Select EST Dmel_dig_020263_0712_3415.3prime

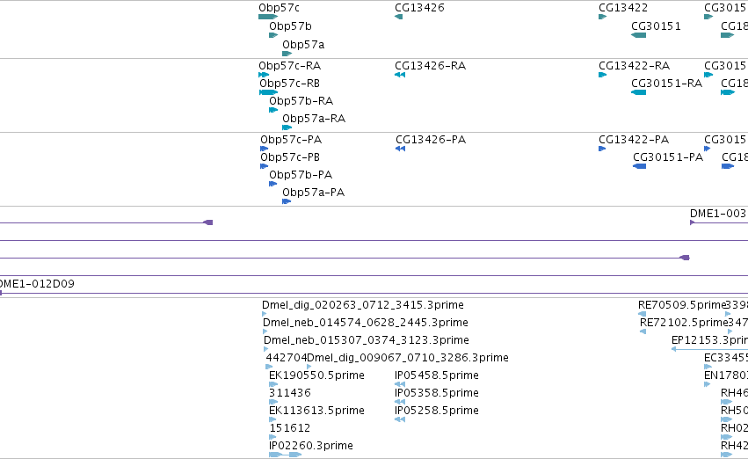tap(362, 305)
